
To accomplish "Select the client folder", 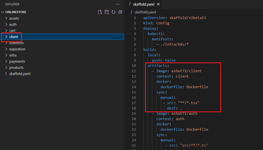I will tap(13, 37).
